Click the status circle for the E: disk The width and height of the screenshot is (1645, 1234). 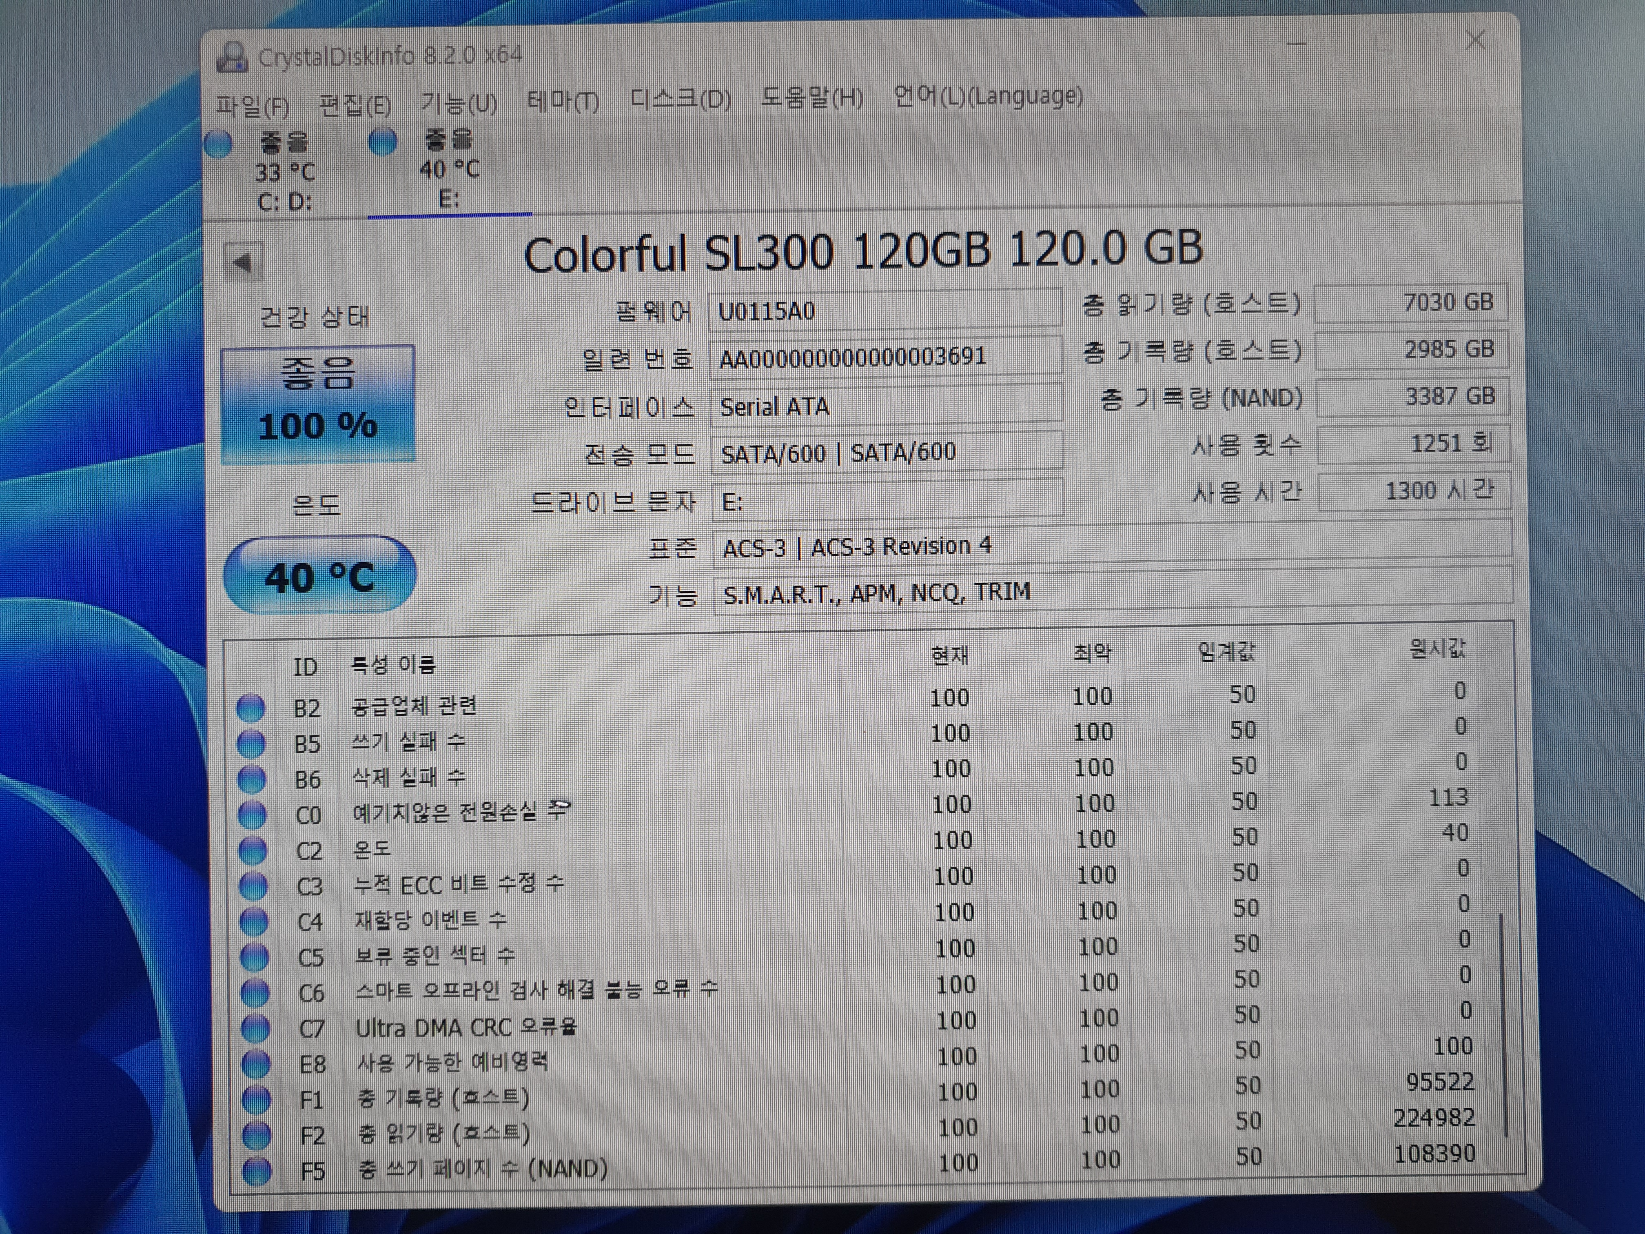(383, 141)
